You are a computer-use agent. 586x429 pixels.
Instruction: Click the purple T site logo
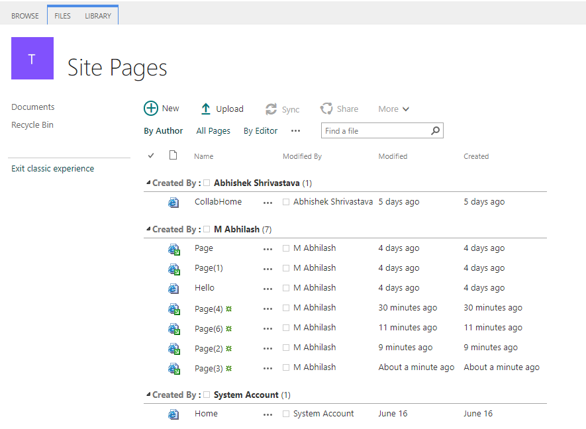32,58
